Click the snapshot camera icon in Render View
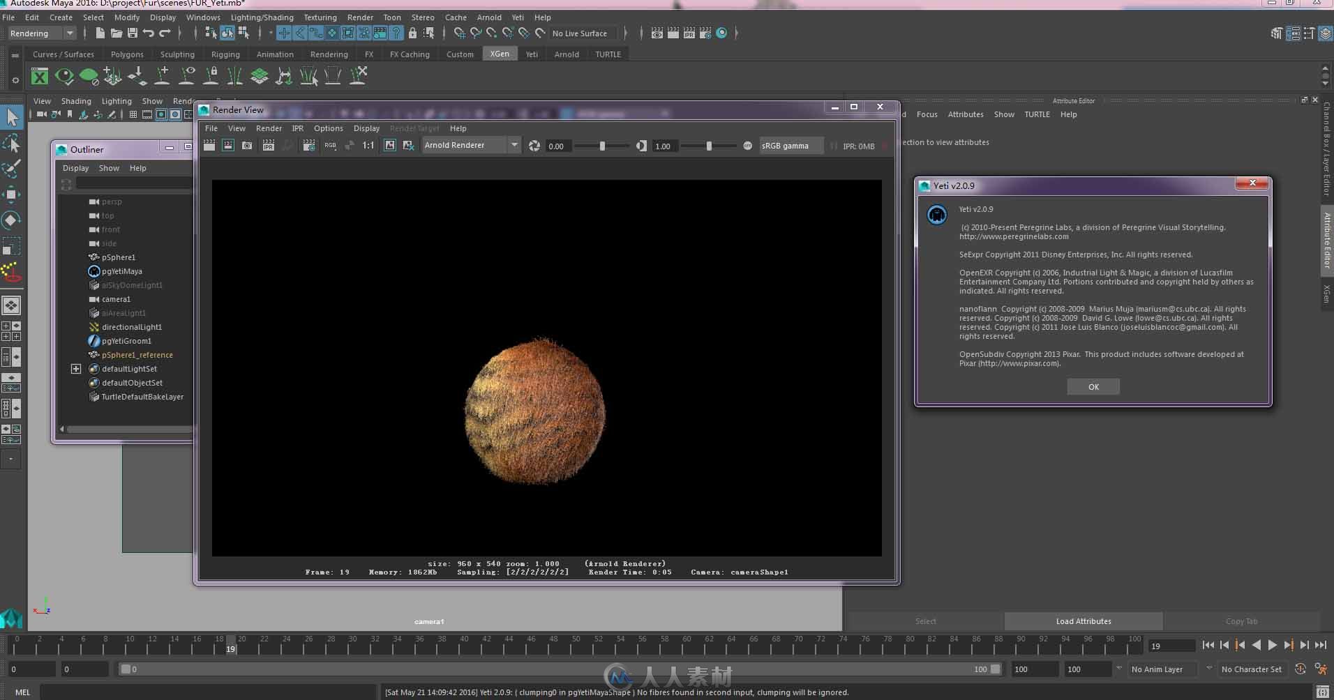This screenshot has width=1334, height=700. coord(247,145)
